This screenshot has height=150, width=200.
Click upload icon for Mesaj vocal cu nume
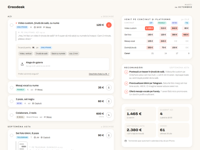(x=109, y=88)
